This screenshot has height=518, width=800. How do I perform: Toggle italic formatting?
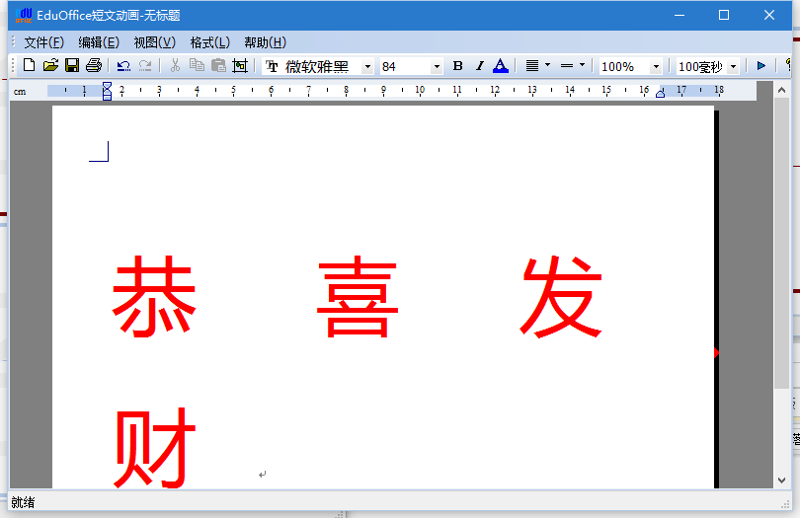point(479,66)
